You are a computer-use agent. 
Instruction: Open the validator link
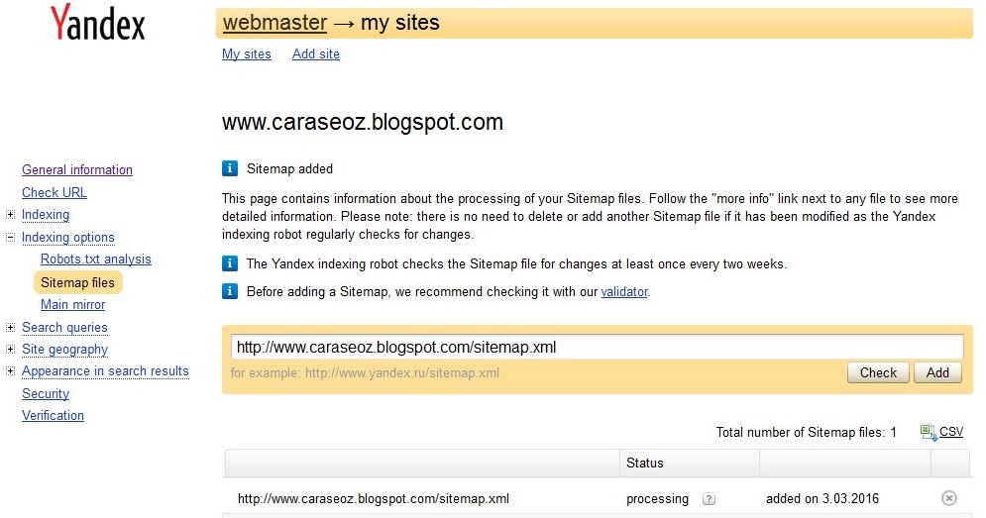[x=624, y=292]
